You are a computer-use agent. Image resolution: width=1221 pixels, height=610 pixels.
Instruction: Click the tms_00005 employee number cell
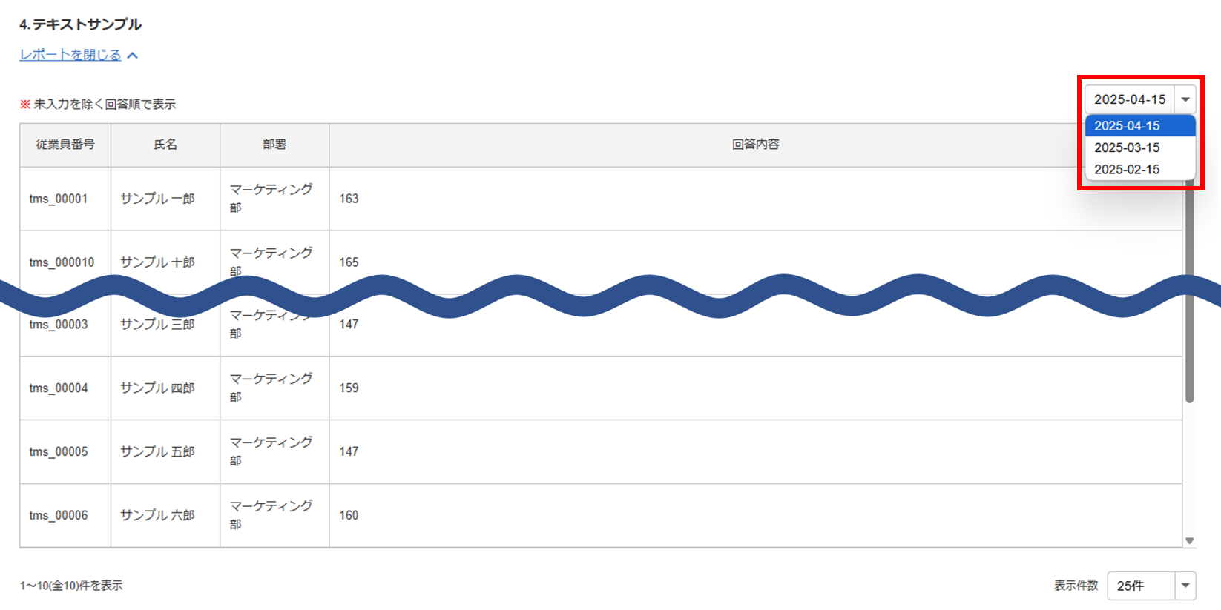(59, 451)
